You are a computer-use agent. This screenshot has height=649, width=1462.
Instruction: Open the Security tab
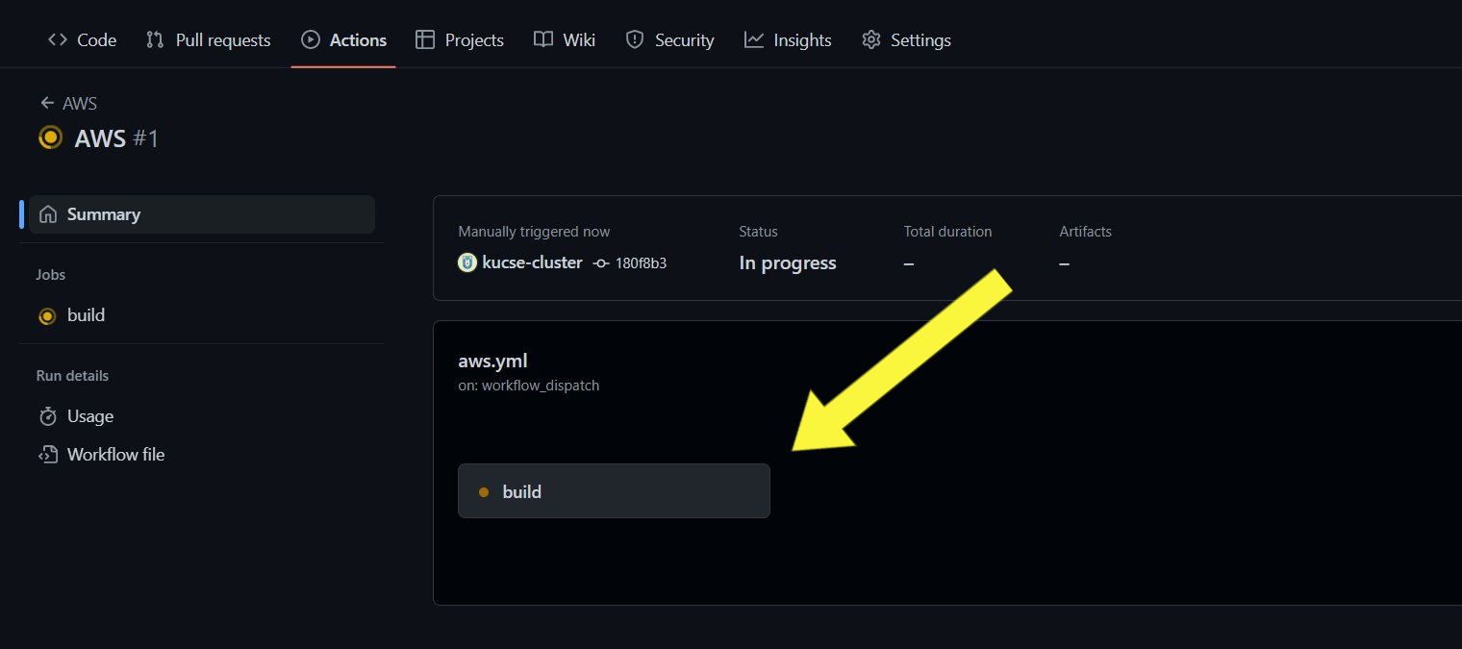(x=669, y=39)
